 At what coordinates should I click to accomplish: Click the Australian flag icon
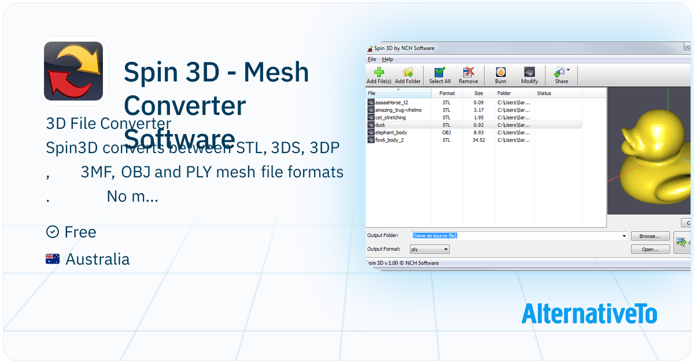pyautogui.click(x=53, y=259)
